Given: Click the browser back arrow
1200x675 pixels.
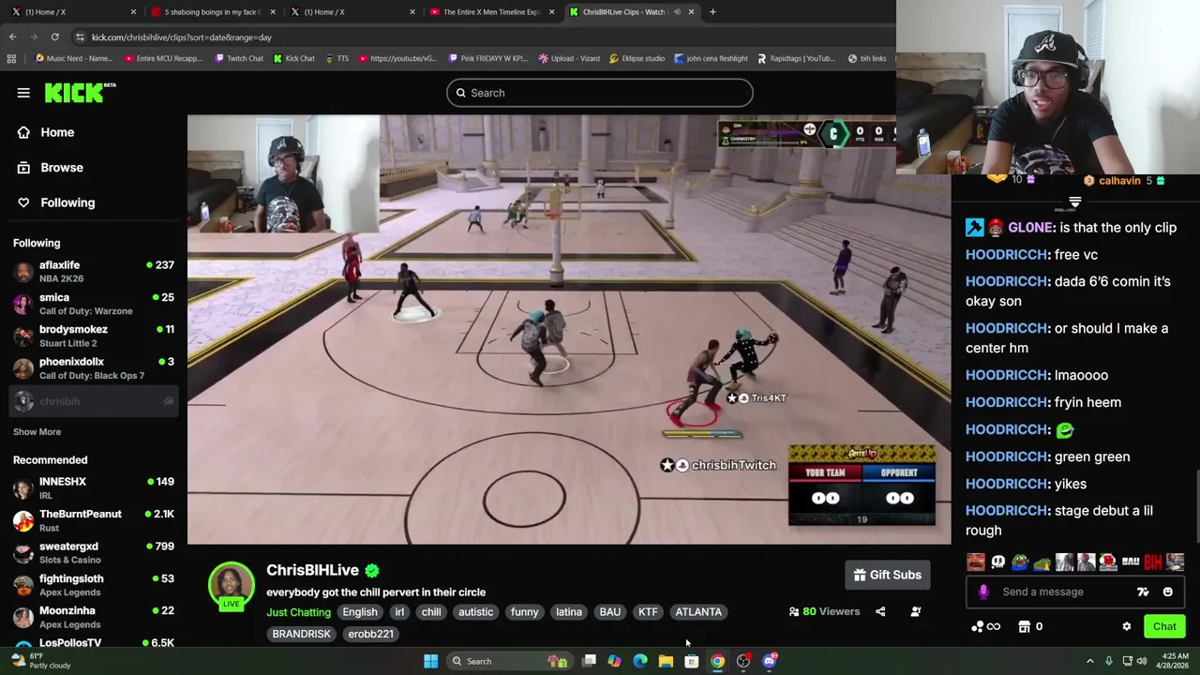Looking at the screenshot, I should tap(12, 37).
